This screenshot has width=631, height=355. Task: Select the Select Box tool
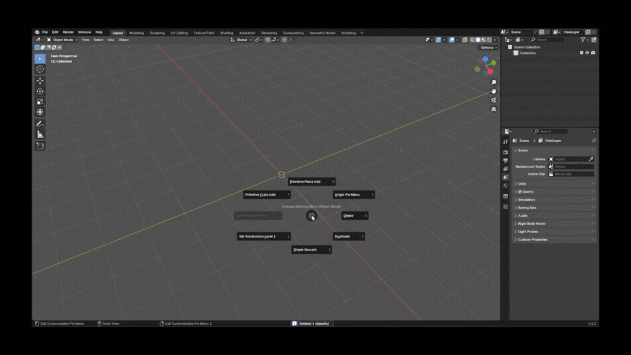pos(40,59)
